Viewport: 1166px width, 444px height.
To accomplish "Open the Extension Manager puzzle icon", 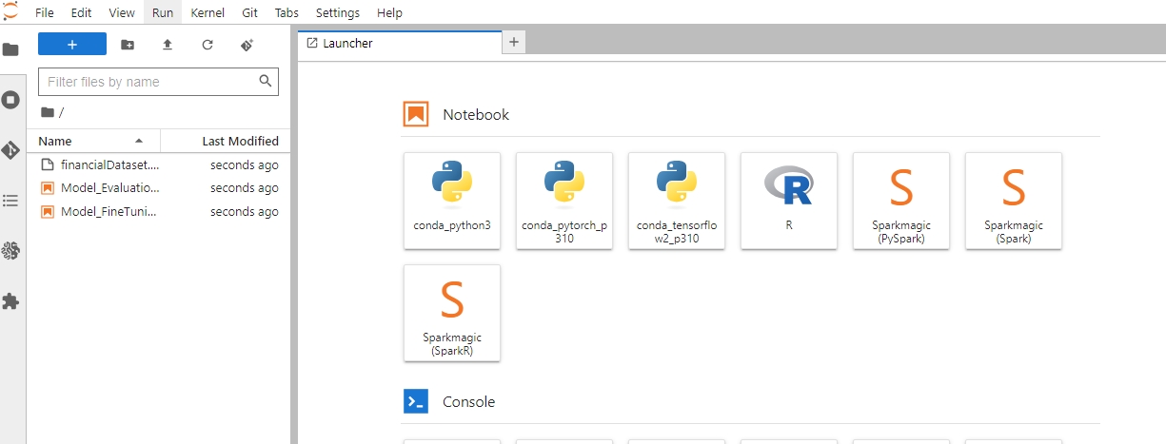I will point(11,301).
